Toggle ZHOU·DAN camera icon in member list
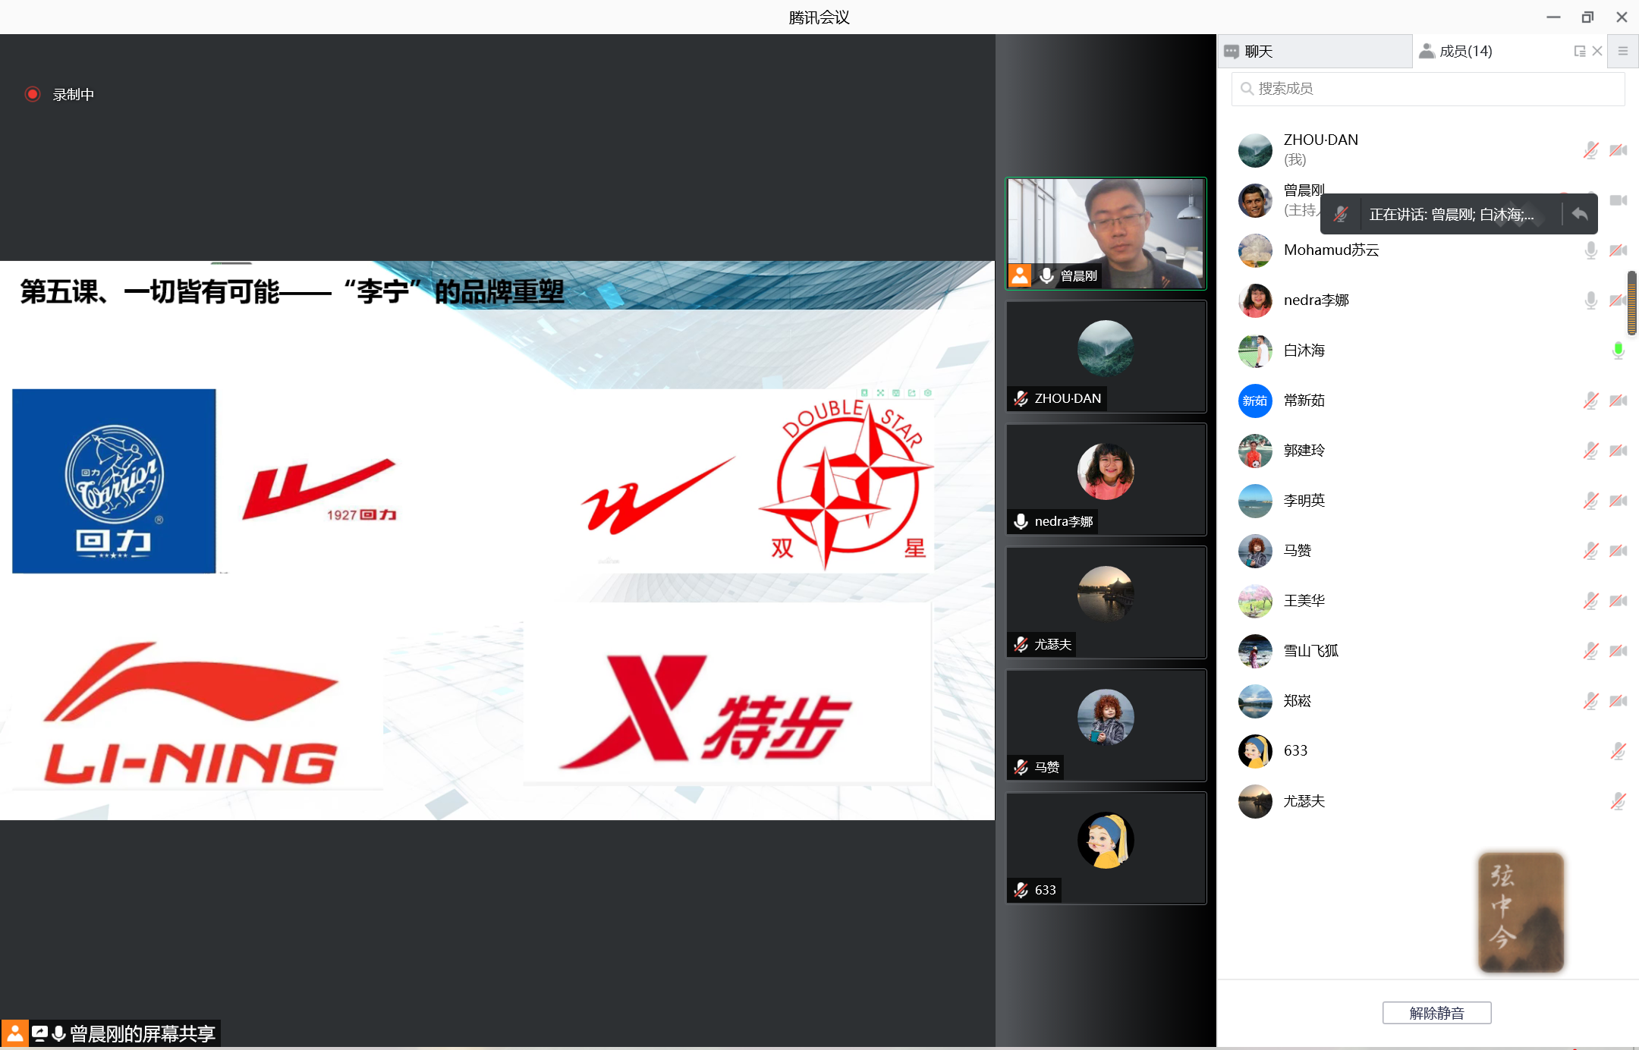1639x1050 pixels. [1619, 149]
